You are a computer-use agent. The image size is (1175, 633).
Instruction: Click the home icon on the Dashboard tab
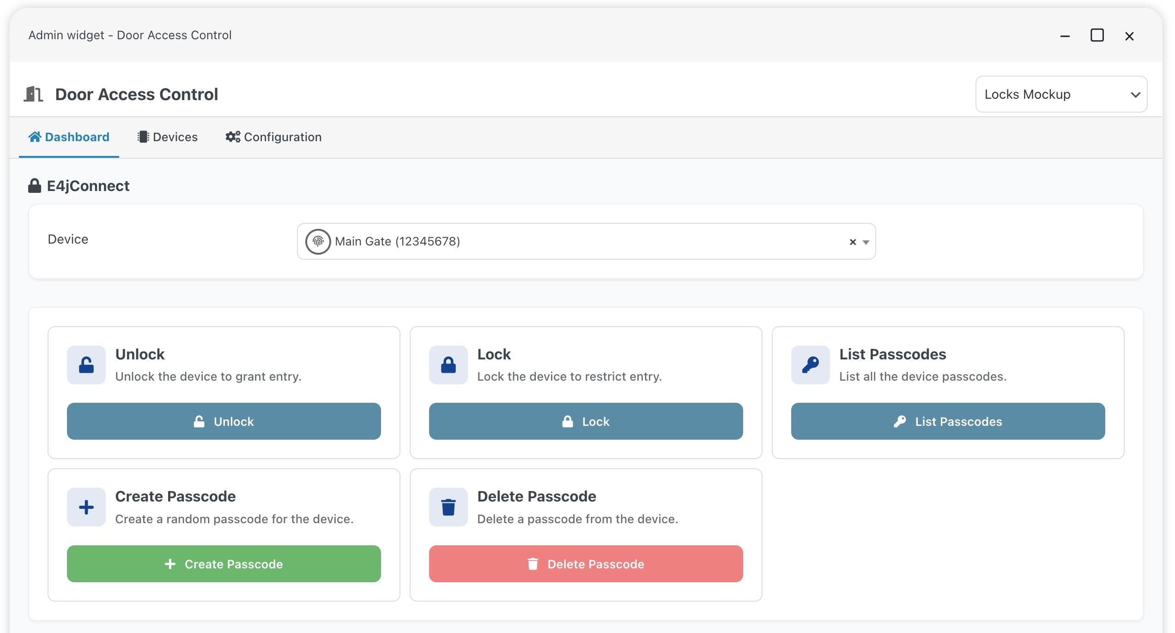pos(35,136)
